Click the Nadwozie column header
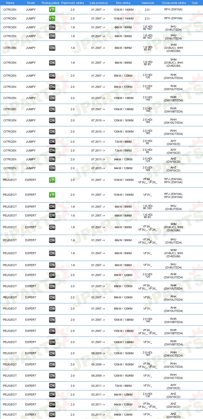 (x=148, y=3)
